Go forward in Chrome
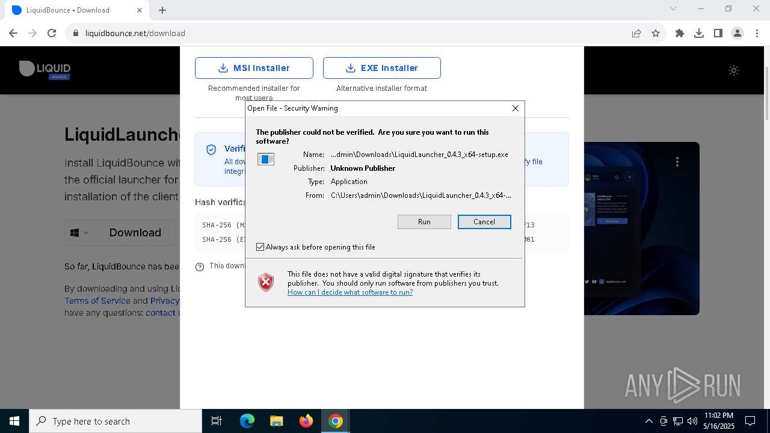 click(x=32, y=33)
